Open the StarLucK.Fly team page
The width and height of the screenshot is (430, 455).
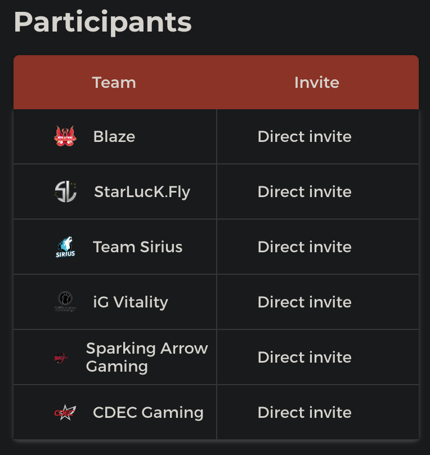click(142, 191)
